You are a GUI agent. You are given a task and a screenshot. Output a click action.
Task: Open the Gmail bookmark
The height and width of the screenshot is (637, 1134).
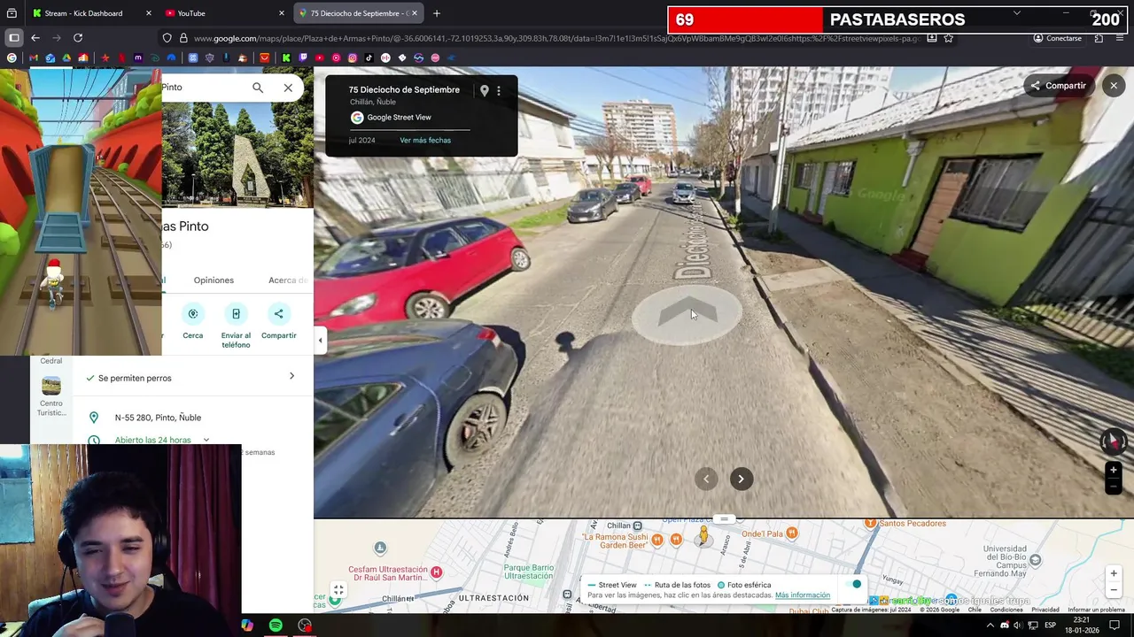click(33, 58)
